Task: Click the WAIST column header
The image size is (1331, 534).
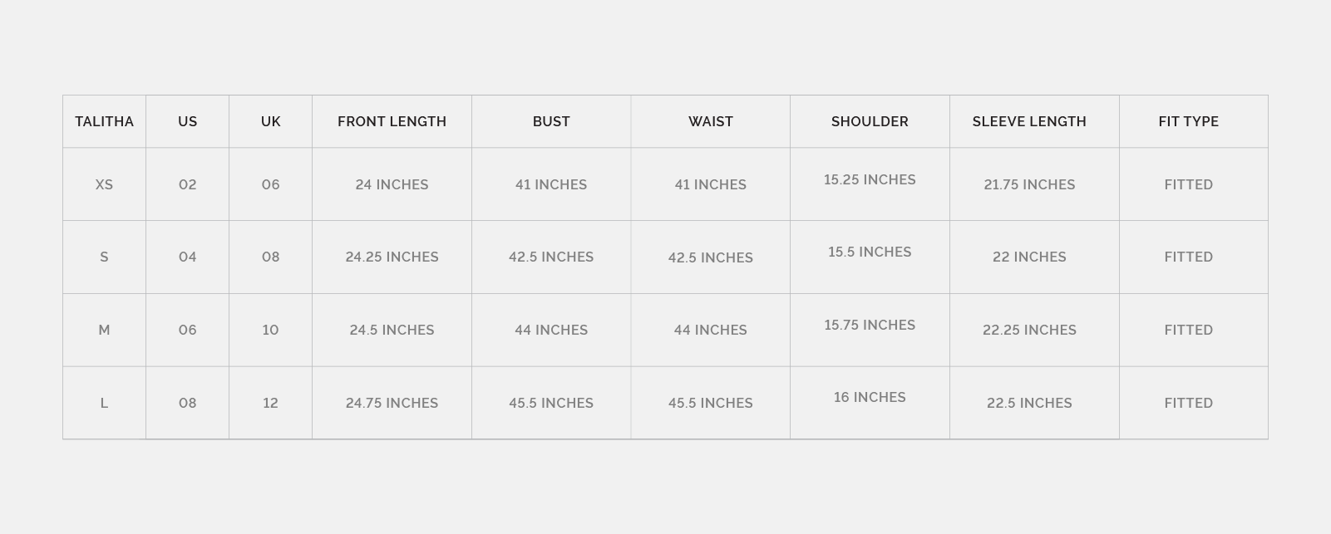Action: (711, 122)
